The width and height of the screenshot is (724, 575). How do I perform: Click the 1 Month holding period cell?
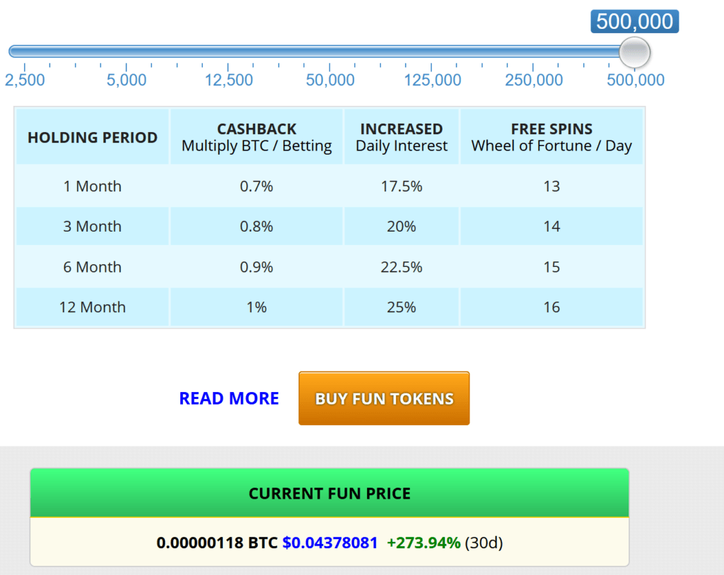click(93, 186)
